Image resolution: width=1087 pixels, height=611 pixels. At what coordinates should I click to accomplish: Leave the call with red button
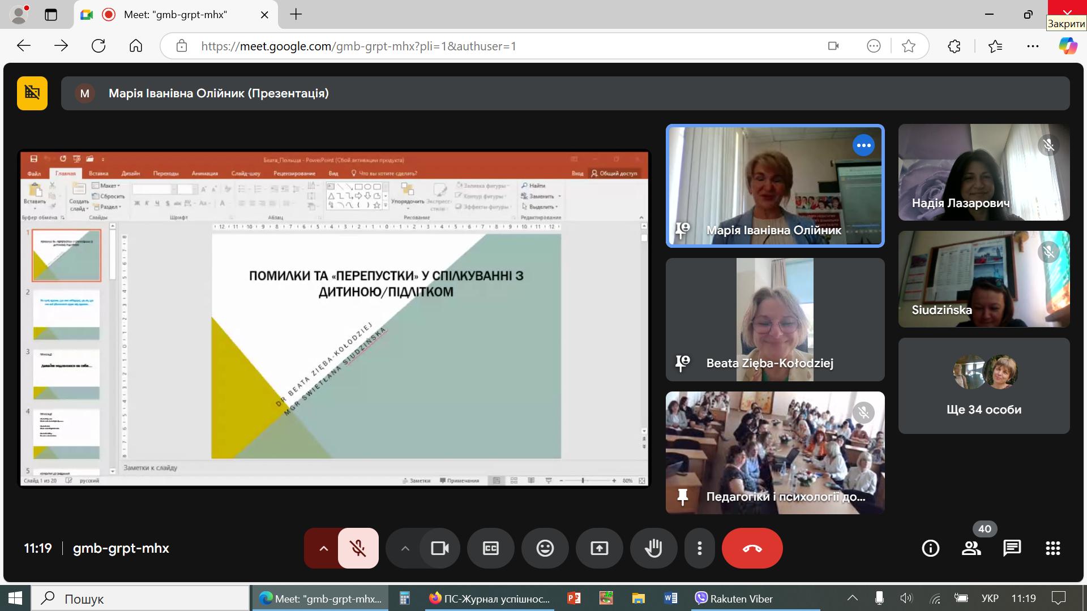click(x=752, y=548)
